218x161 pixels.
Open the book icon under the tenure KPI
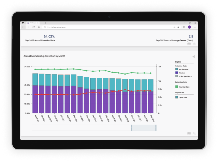(x=189, y=44)
